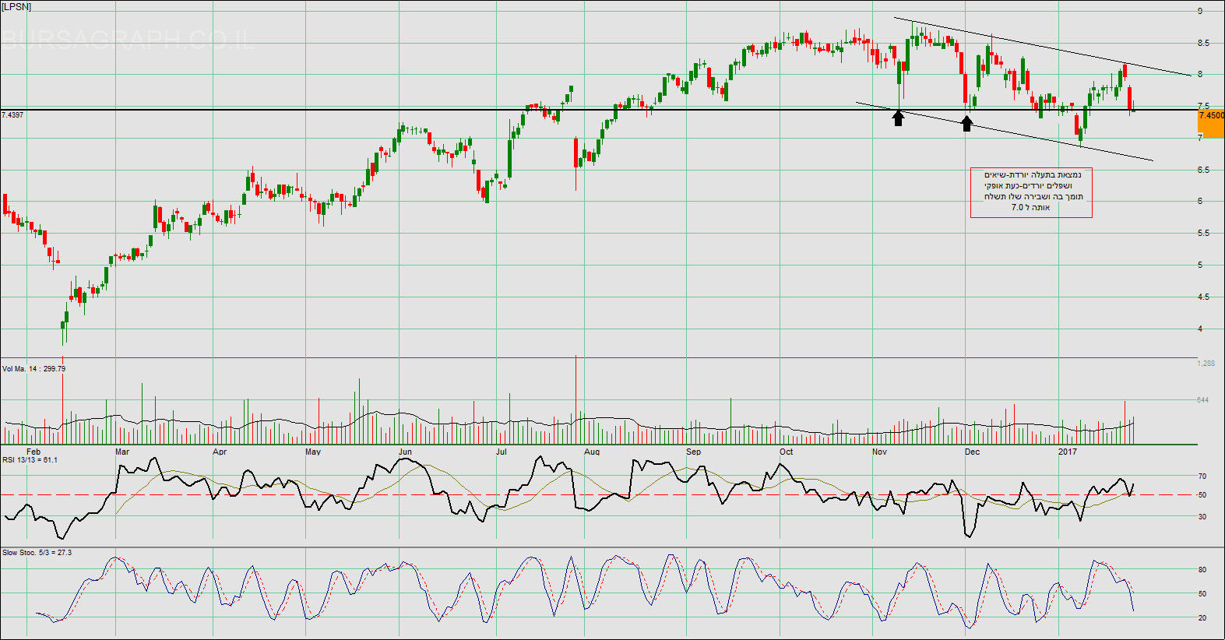Click the Jun label on the time axis
Image resolution: width=1225 pixels, height=640 pixels.
(405, 452)
